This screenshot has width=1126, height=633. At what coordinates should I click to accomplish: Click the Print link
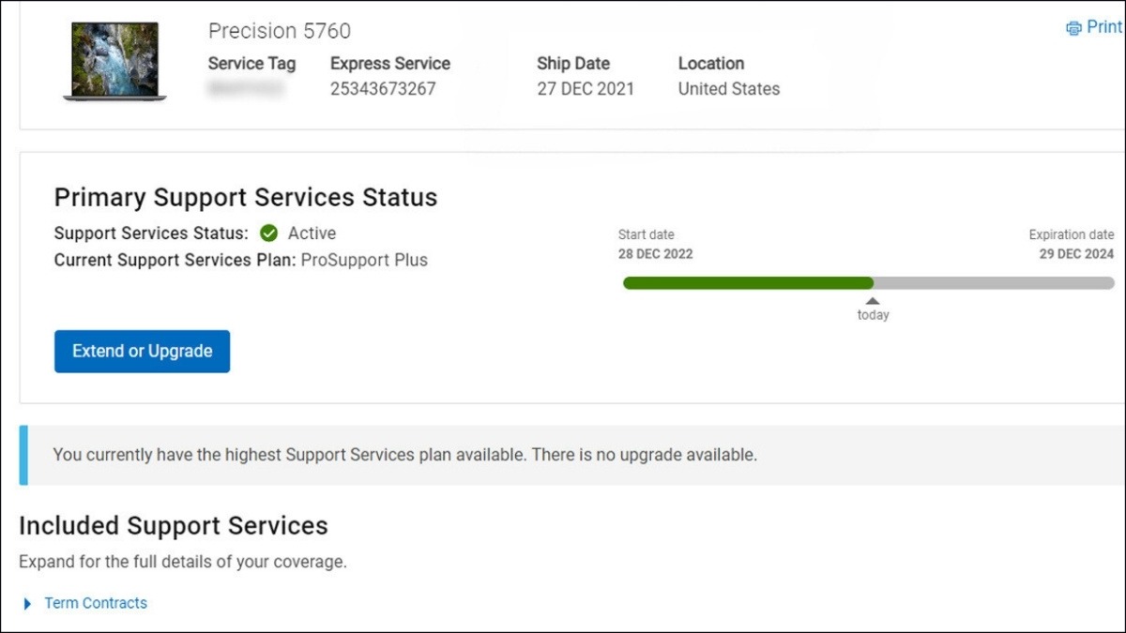click(x=1103, y=27)
